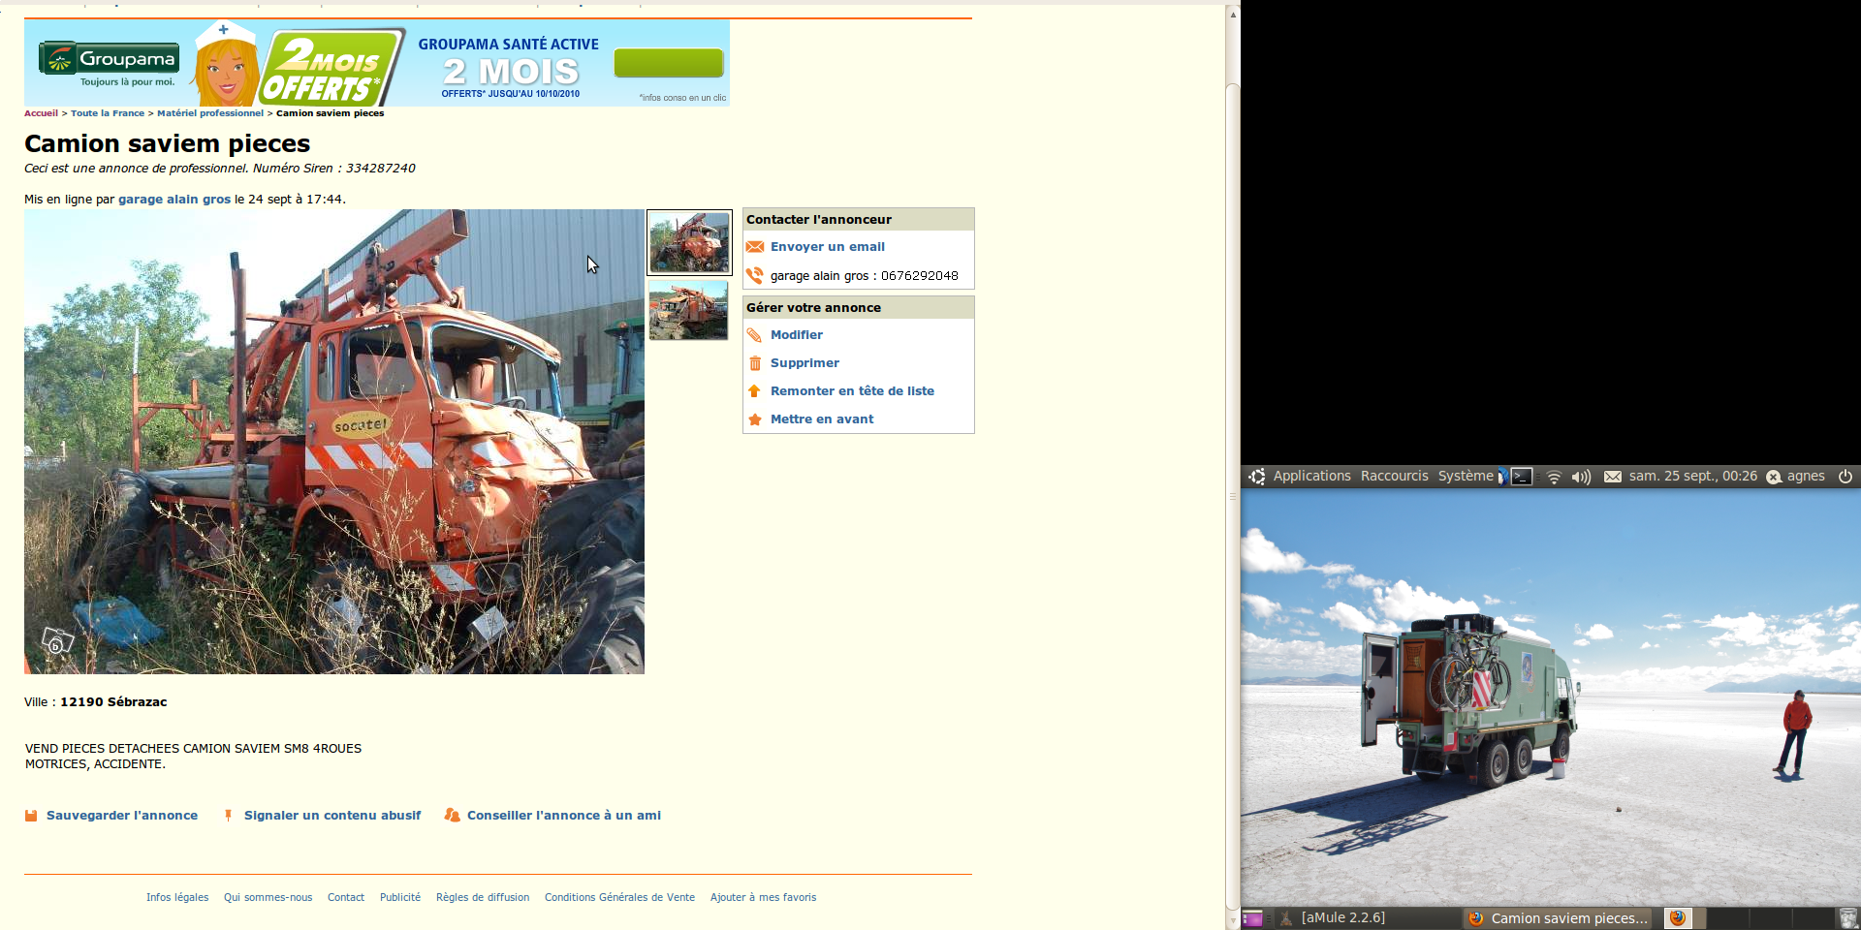Image resolution: width=1861 pixels, height=930 pixels.
Task: Open the Applications menu
Action: coord(1311,476)
